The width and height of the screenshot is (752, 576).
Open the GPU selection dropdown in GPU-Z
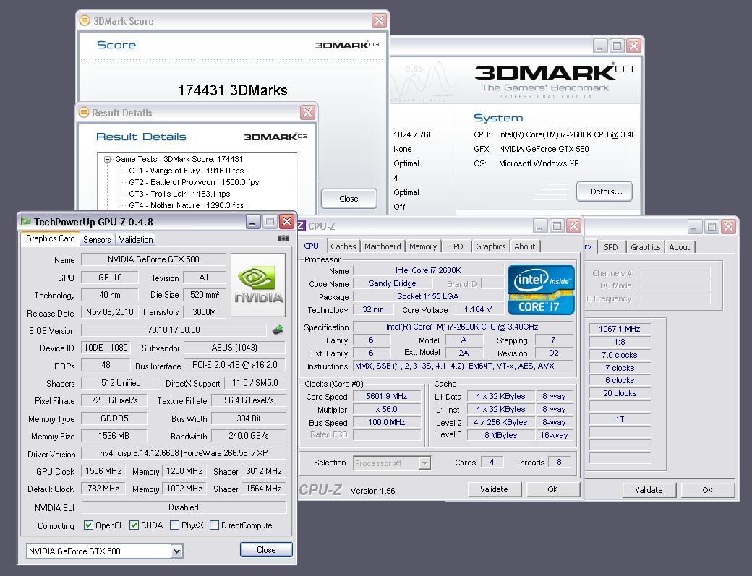point(176,551)
